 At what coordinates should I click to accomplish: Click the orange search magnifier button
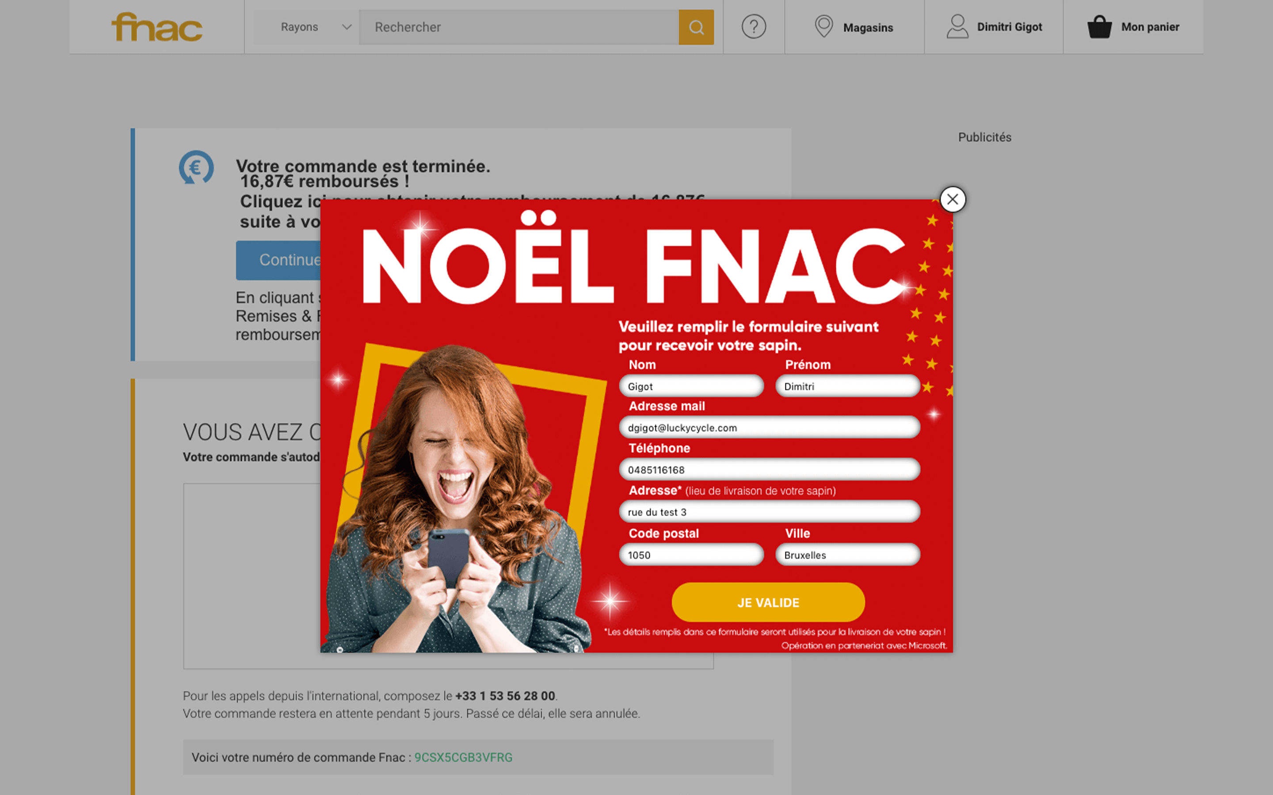click(696, 27)
